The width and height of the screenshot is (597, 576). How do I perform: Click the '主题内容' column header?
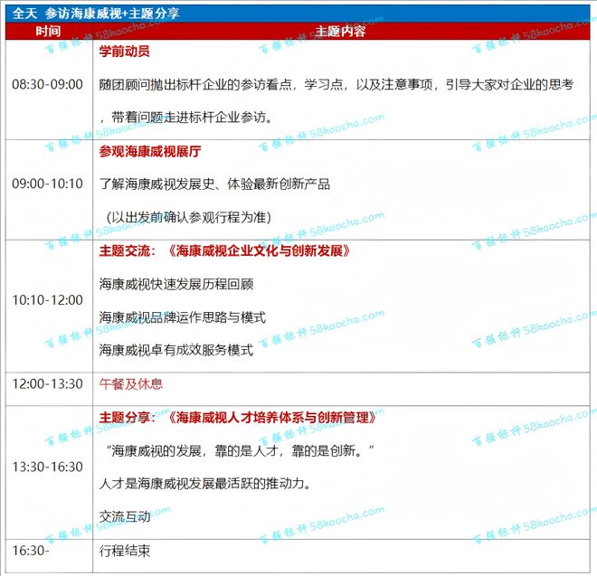(340, 32)
